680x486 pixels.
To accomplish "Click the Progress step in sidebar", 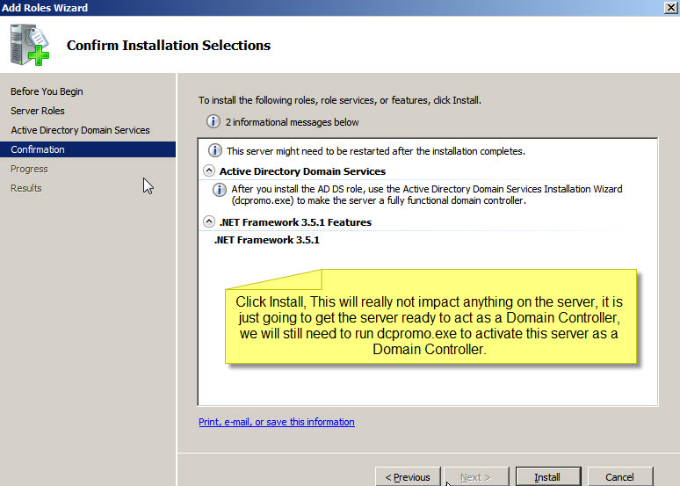I will click(x=29, y=169).
